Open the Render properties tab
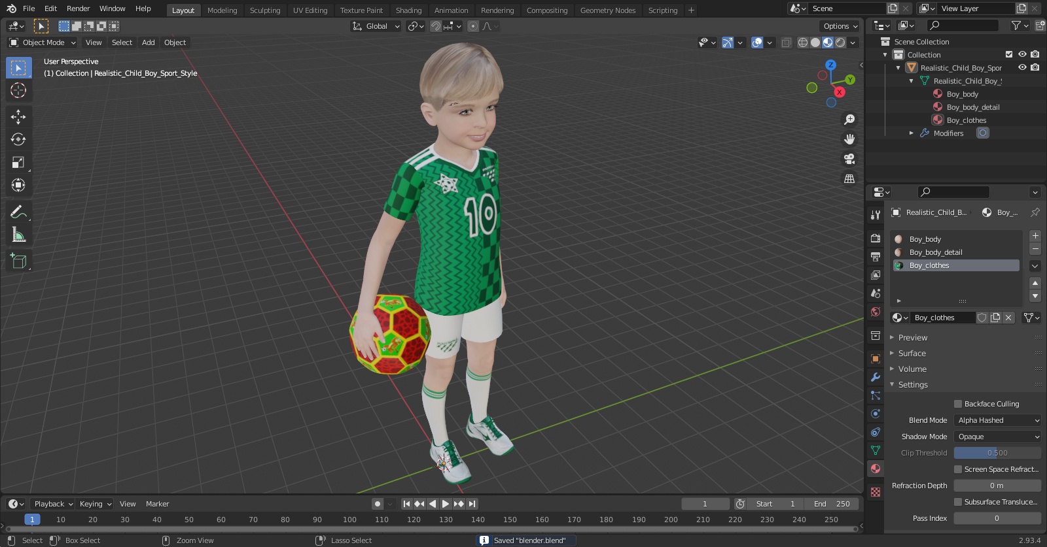Image resolution: width=1047 pixels, height=547 pixels. 875,239
